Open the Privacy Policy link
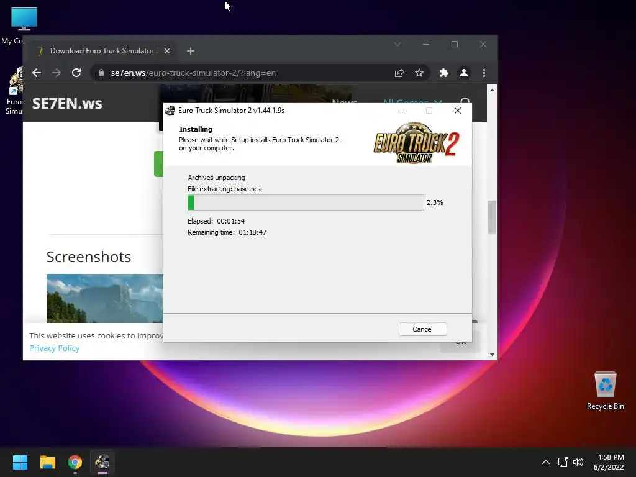The height and width of the screenshot is (477, 636). [x=55, y=348]
